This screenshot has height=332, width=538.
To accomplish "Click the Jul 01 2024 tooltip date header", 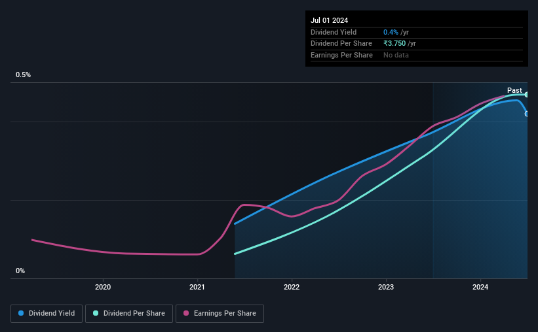I will pos(330,20).
